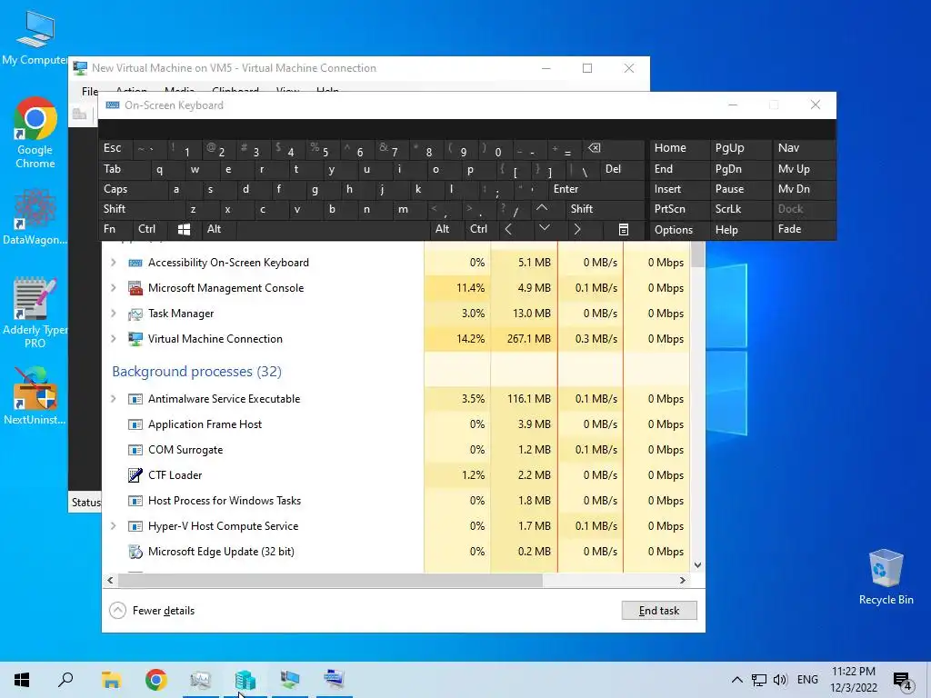
Task: Click Task Manager scroll down arrow
Action: 697,565
